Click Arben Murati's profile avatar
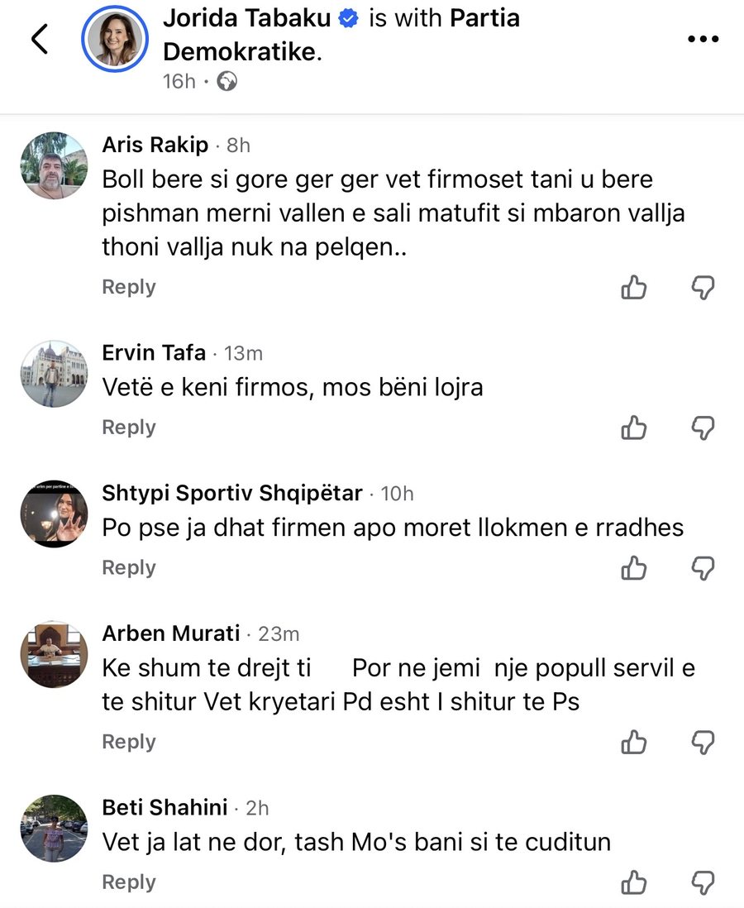Image resolution: width=744 pixels, height=908 pixels. pyautogui.click(x=53, y=654)
